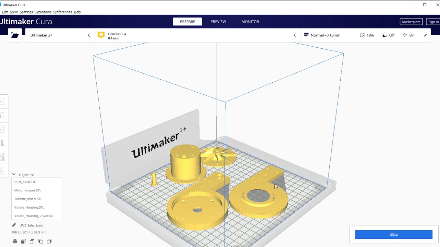This screenshot has height=247, width=440.
Task: Switch to right side view cube icon
Action: point(49,242)
